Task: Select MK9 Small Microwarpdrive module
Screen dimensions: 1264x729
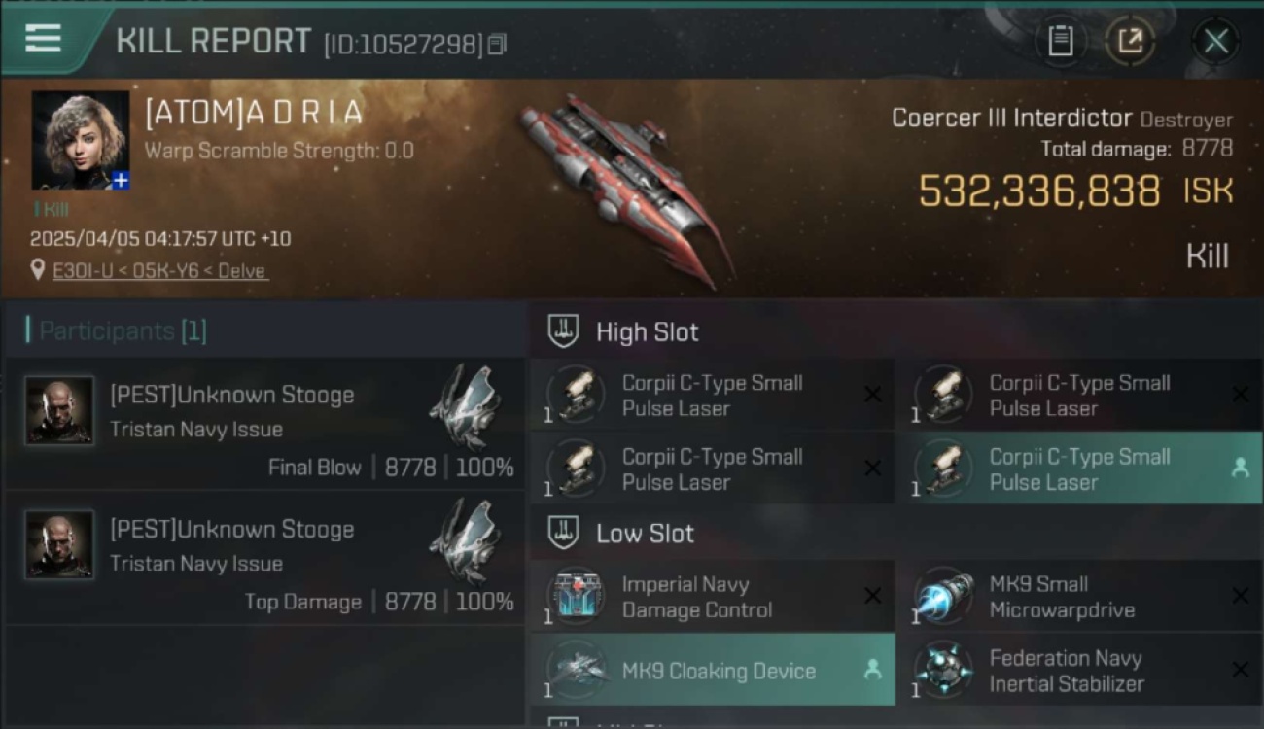Action: (1081, 597)
